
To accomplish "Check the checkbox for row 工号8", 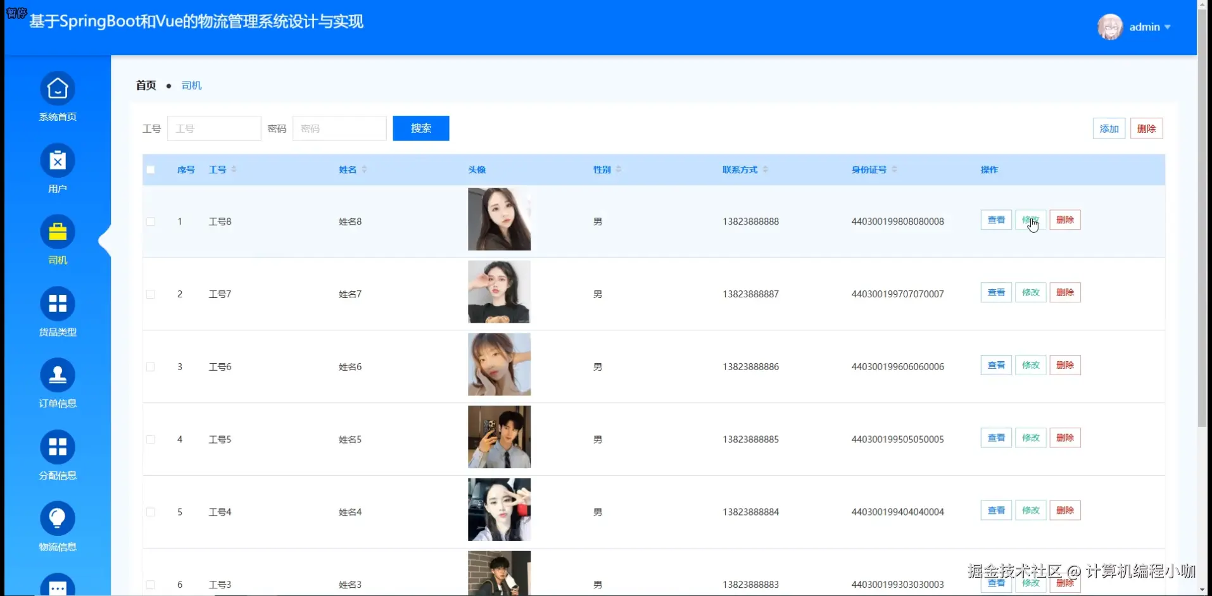I will pyautogui.click(x=151, y=221).
